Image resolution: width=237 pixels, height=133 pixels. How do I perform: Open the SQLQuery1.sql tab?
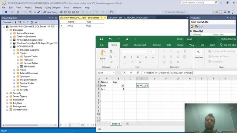tap(128, 18)
